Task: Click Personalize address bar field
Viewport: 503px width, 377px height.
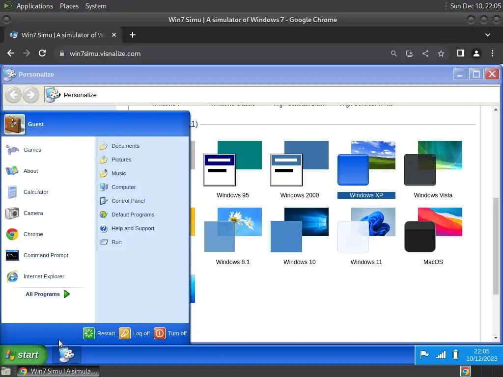Action: [x=272, y=95]
